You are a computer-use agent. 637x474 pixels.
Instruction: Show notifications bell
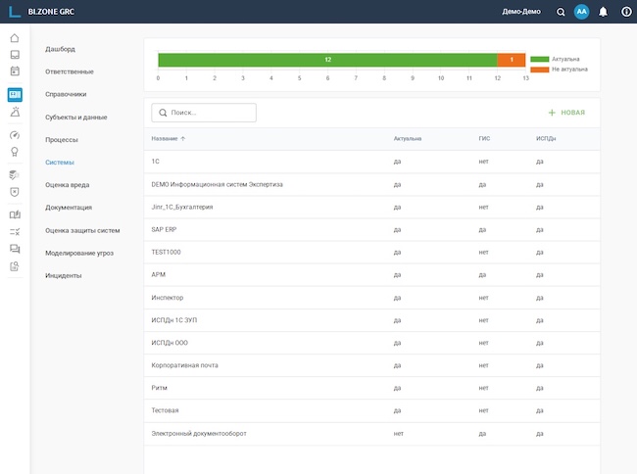(x=604, y=12)
